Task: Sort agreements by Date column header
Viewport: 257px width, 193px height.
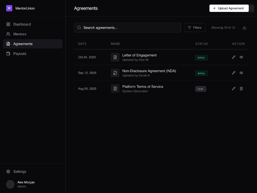Action: [82, 44]
